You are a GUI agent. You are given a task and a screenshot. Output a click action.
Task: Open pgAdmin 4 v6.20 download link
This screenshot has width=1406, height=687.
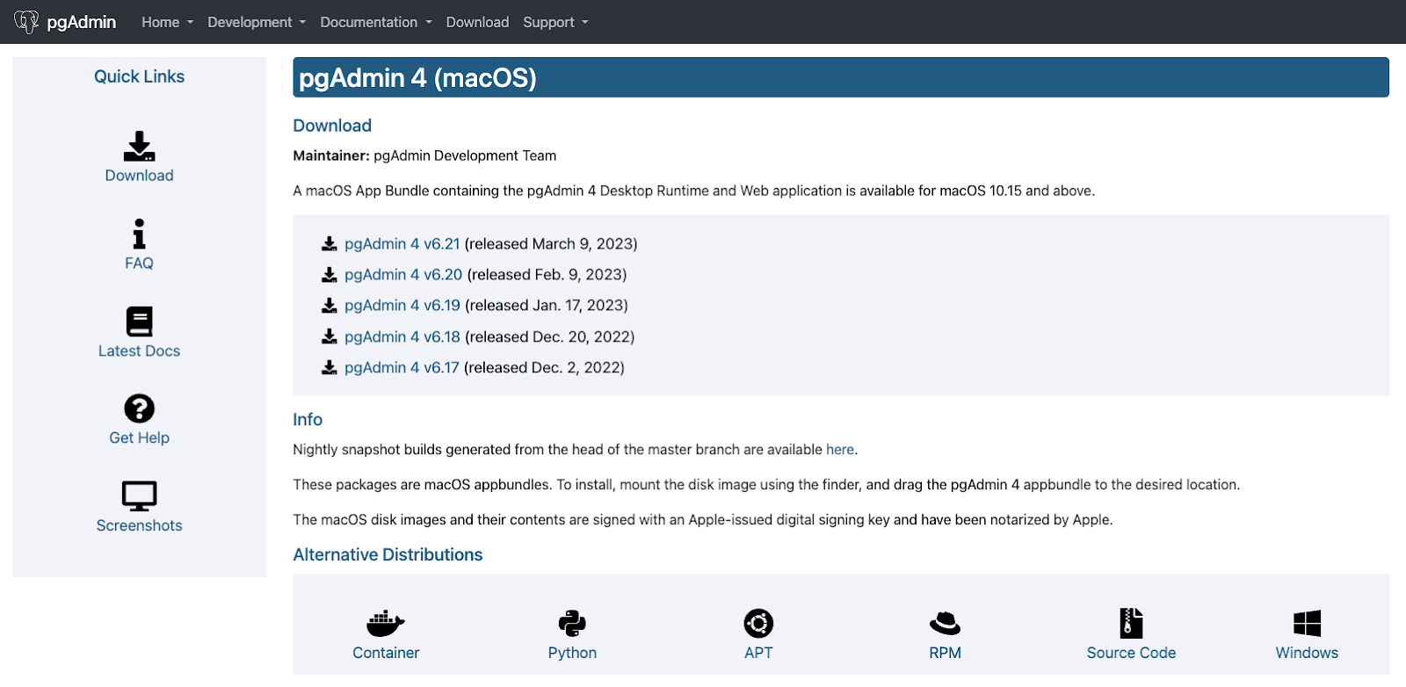[x=403, y=275]
